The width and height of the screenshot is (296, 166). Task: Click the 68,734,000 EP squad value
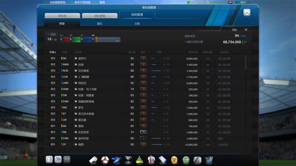pos(235,42)
